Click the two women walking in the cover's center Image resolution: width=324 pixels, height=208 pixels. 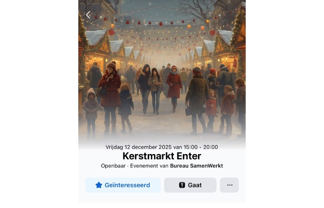tap(150, 89)
